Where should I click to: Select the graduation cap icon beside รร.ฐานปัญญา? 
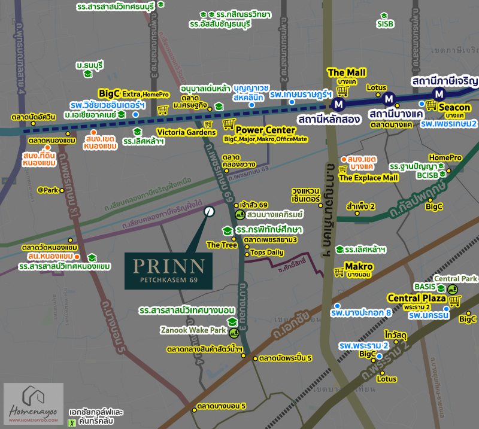click(441, 166)
